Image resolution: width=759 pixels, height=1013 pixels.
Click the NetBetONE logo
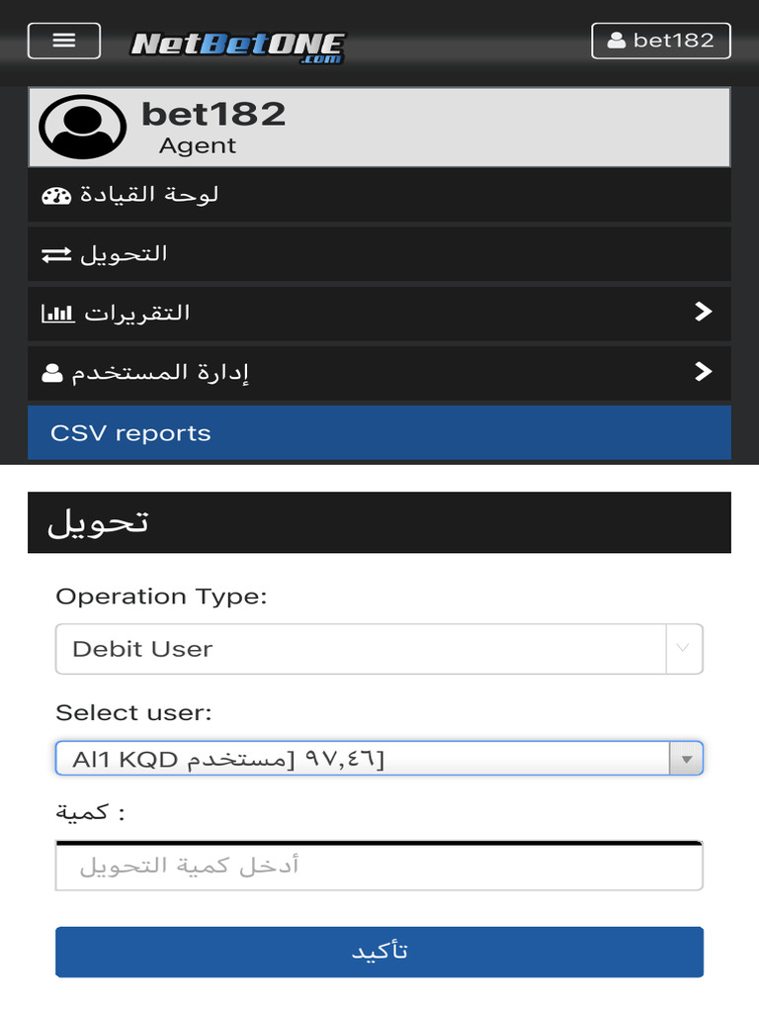(x=237, y=46)
